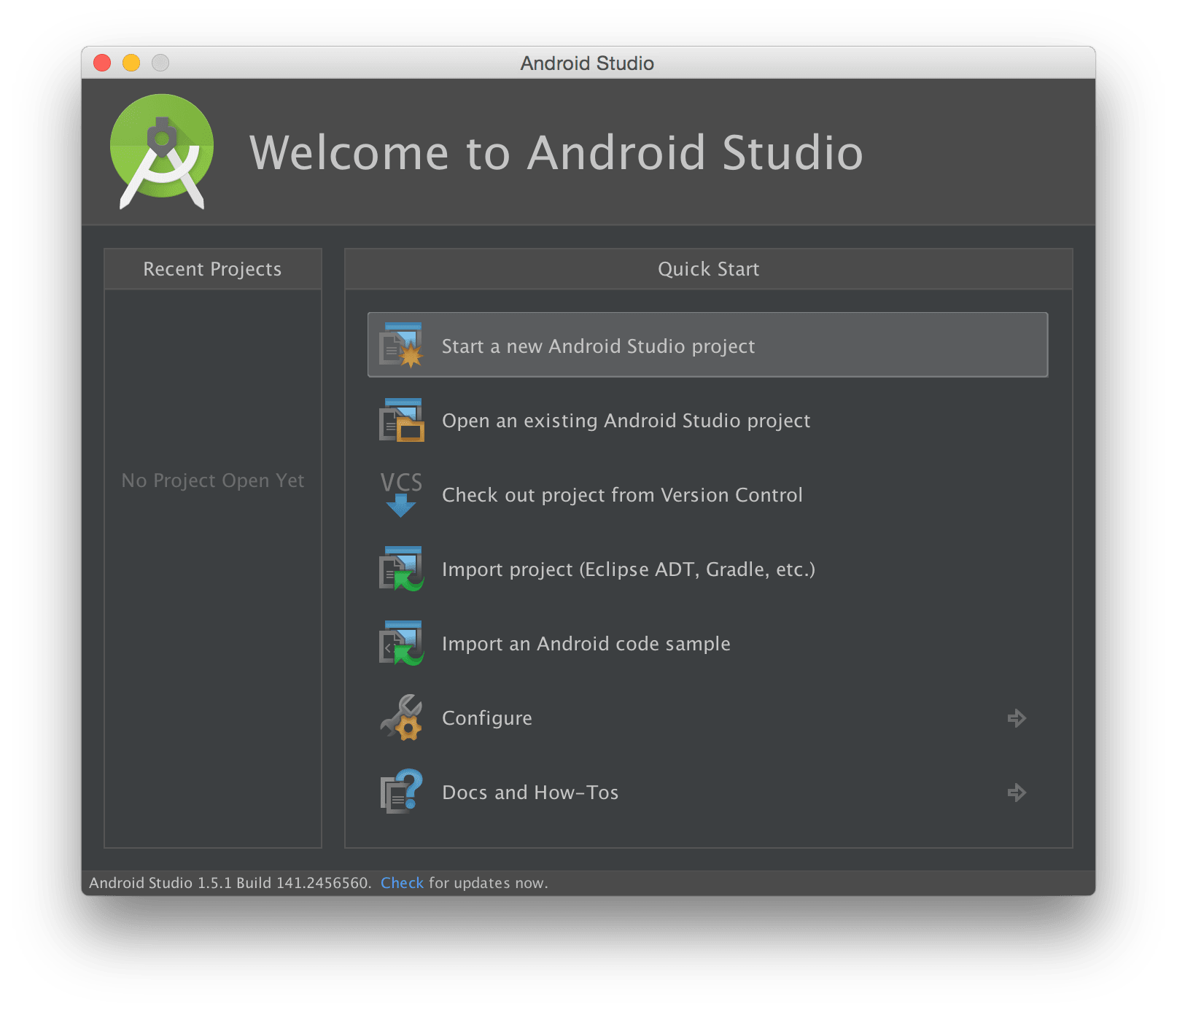Image resolution: width=1177 pixels, height=1012 pixels.
Task: Click the Import project green arrow icon
Action: click(x=401, y=569)
